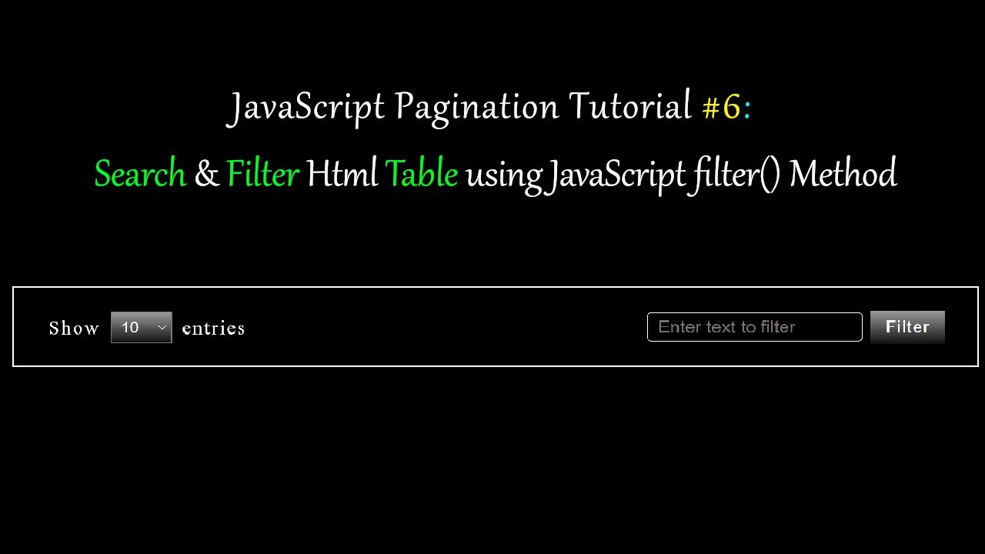Click the 'Show' label text

(74, 329)
